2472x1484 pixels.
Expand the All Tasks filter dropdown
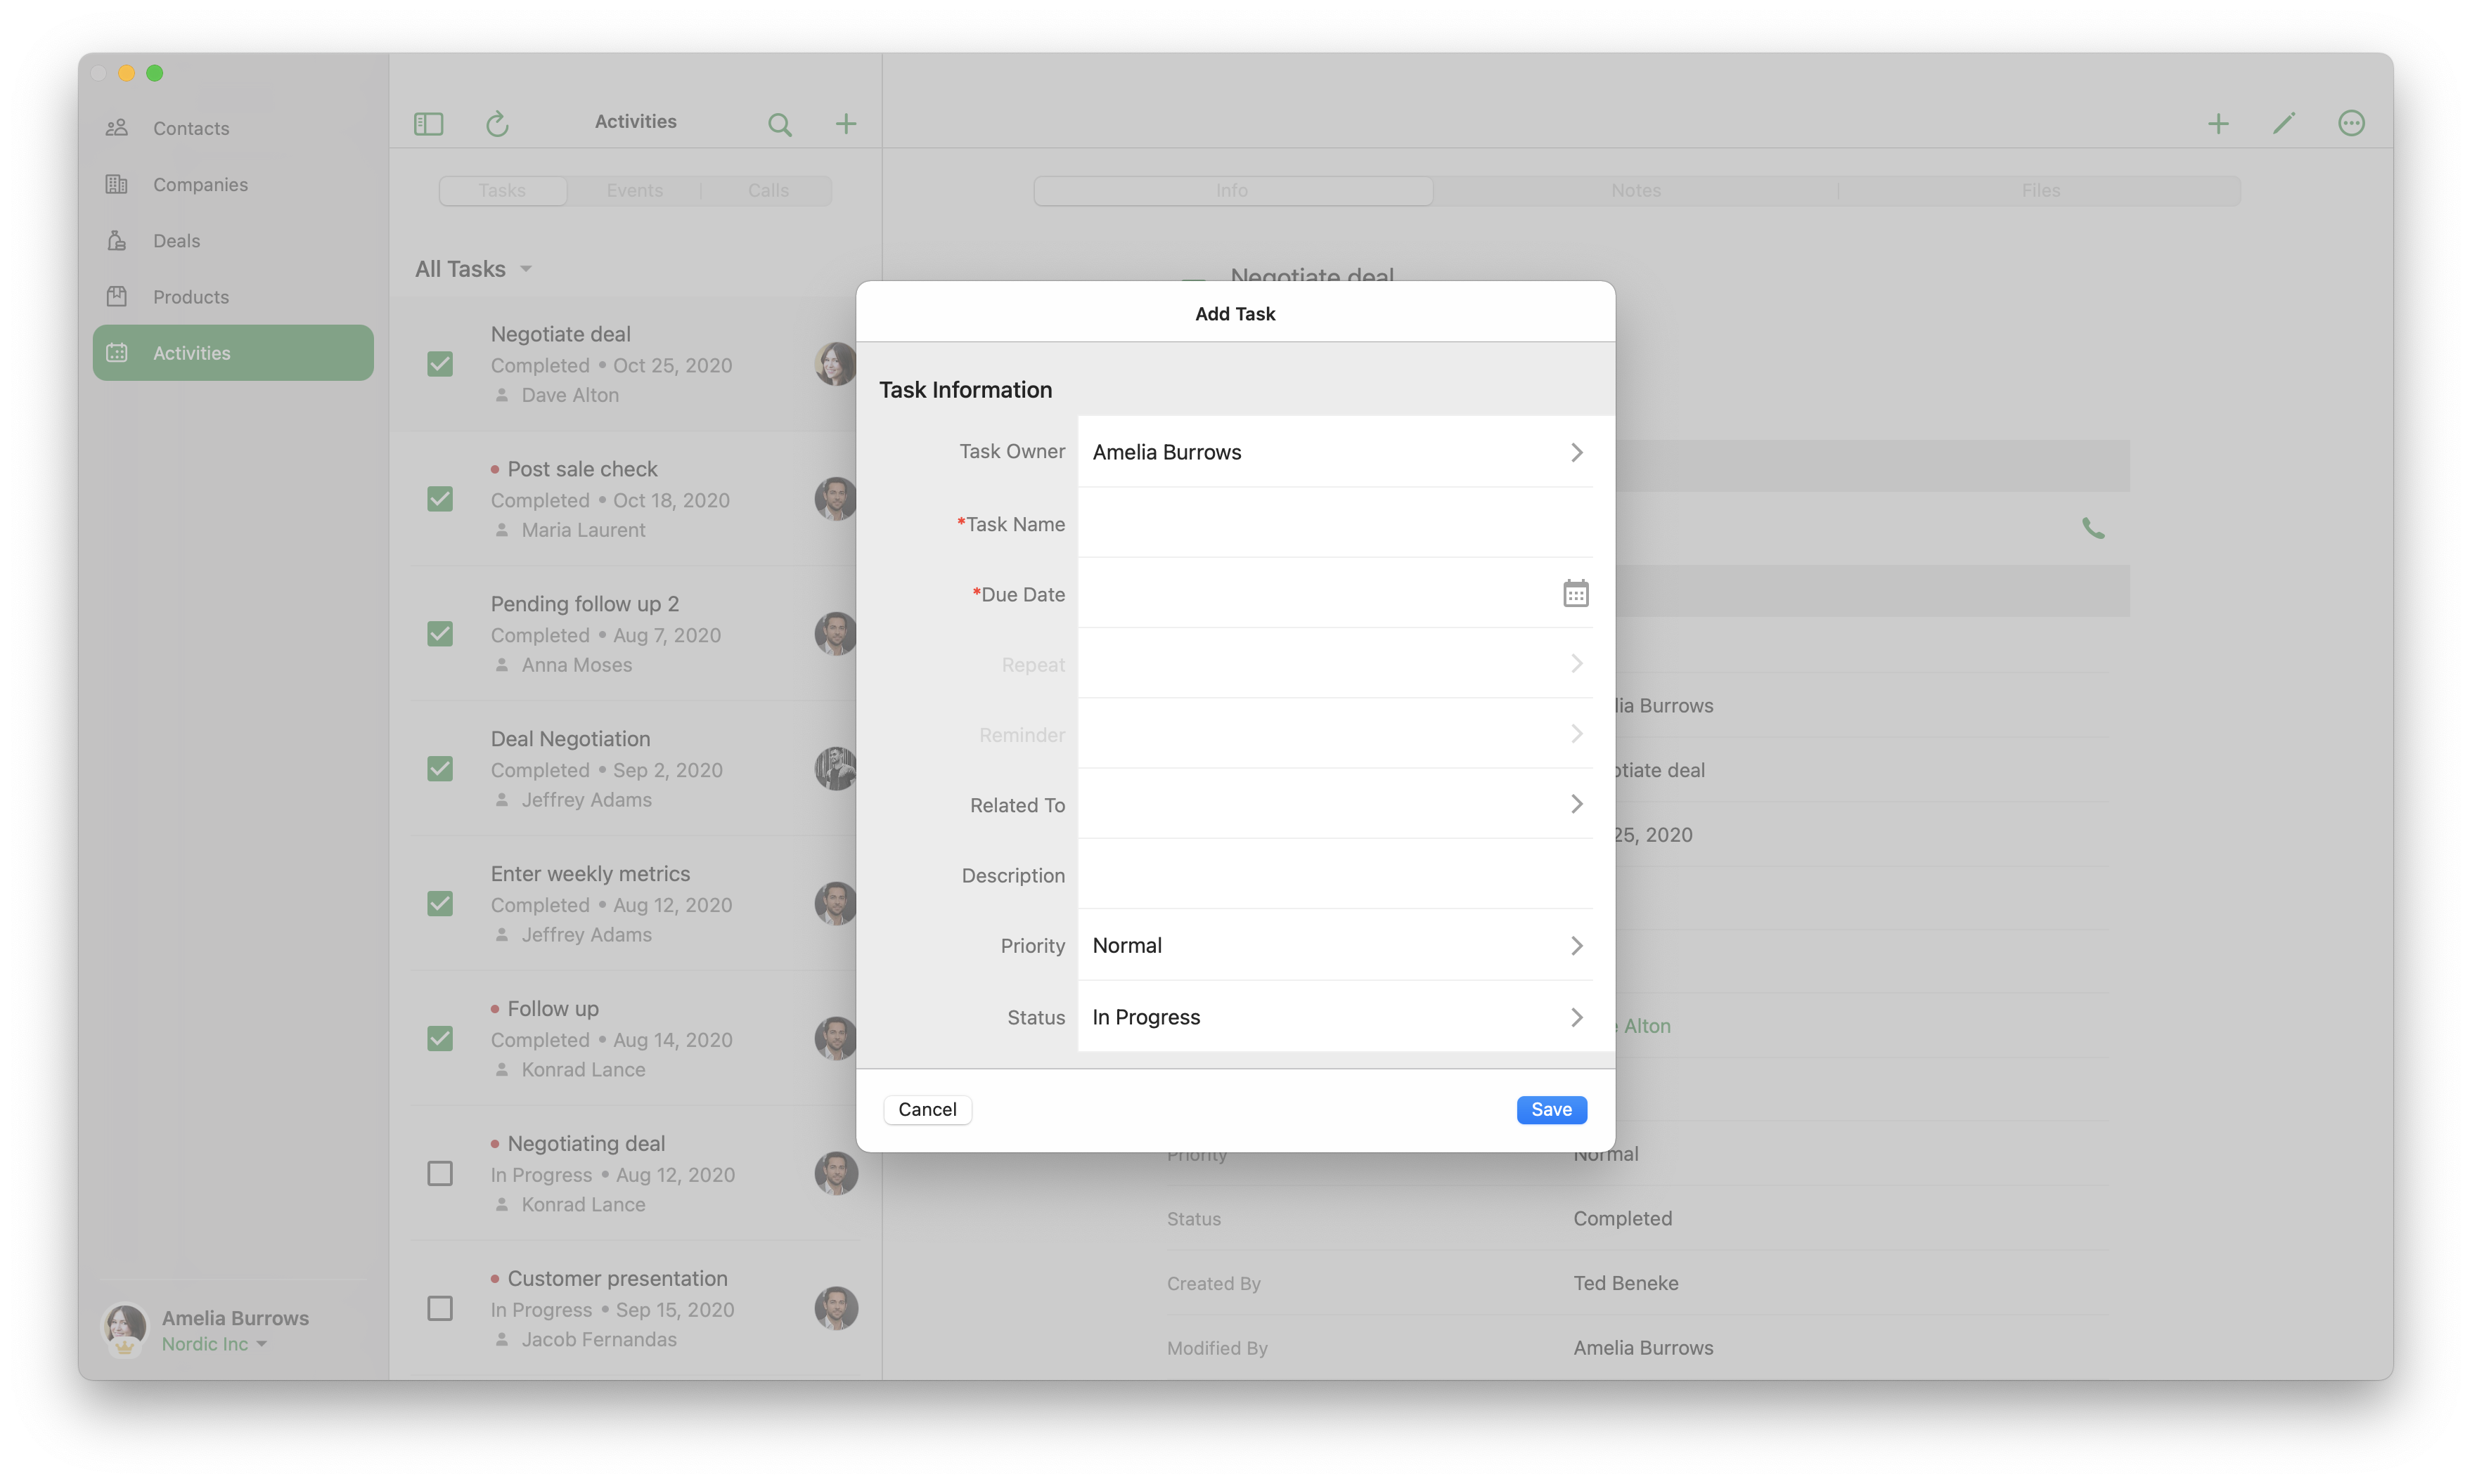pyautogui.click(x=473, y=269)
